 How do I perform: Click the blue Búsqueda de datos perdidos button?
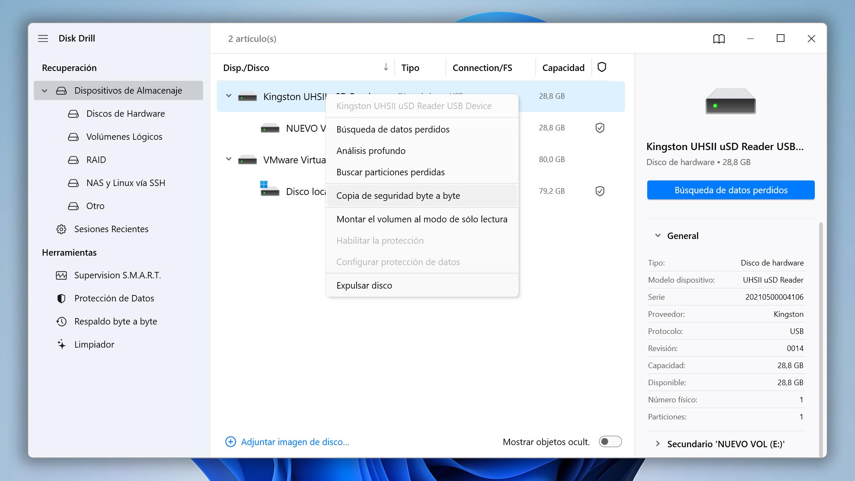pos(731,190)
